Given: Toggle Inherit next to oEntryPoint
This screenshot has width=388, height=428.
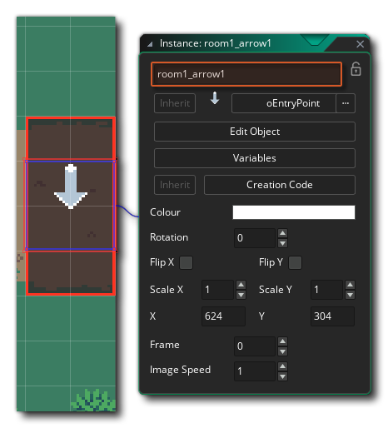Looking at the screenshot, I should coord(175,103).
